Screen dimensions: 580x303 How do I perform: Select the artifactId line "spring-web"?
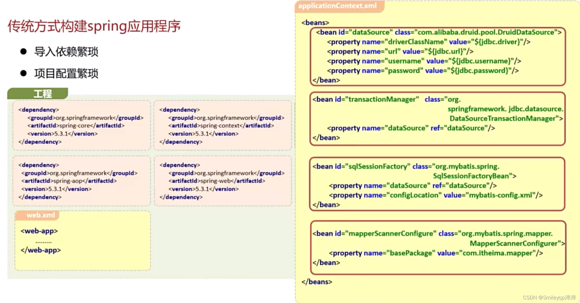(x=217, y=181)
